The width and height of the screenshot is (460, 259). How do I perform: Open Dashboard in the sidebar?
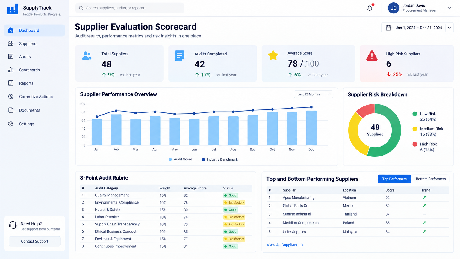(x=34, y=30)
